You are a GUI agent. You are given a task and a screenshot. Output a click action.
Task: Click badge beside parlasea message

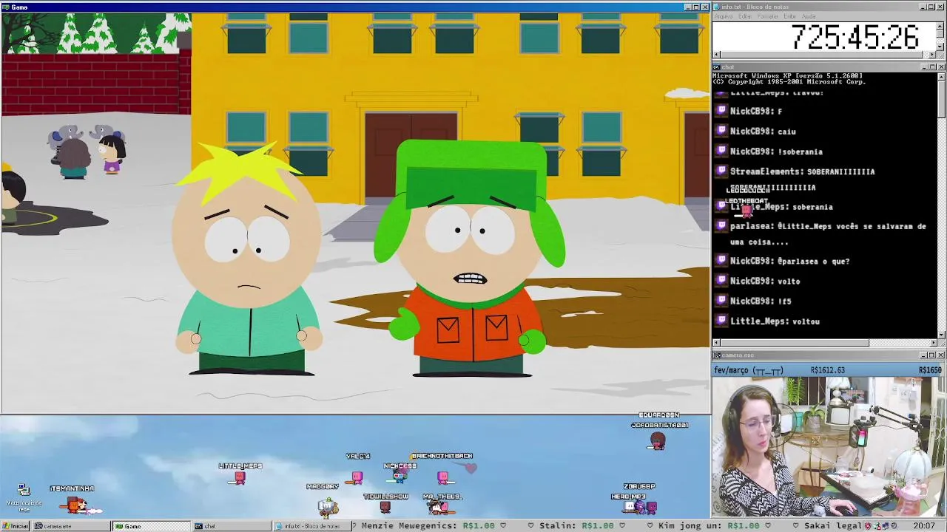722,226
